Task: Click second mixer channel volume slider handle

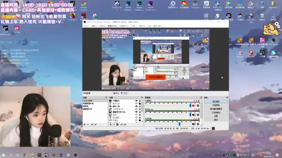Action: point(190,115)
